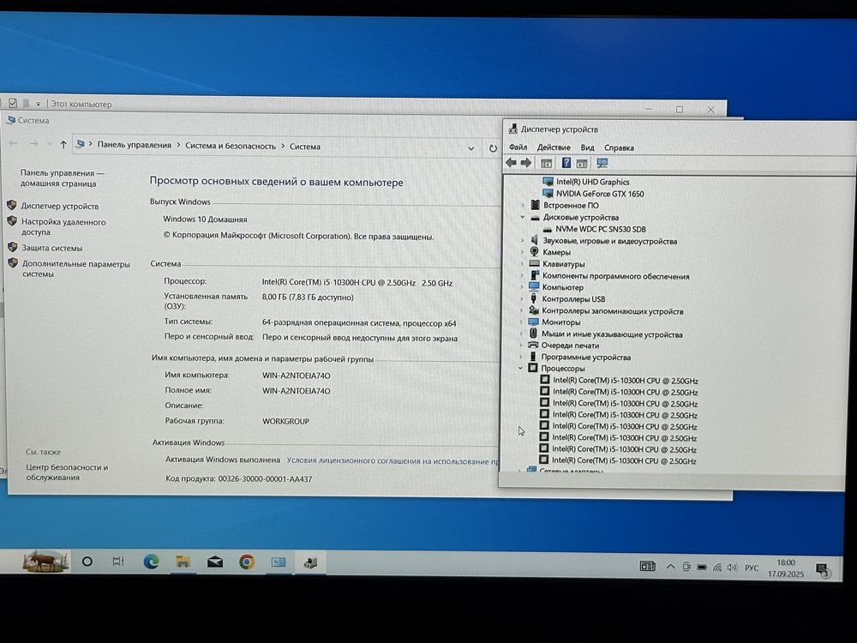Click the scan for hardware changes monitor icon
The width and height of the screenshot is (857, 643).
tap(602, 164)
